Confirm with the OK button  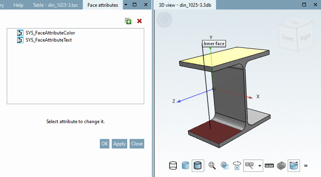pos(104,144)
